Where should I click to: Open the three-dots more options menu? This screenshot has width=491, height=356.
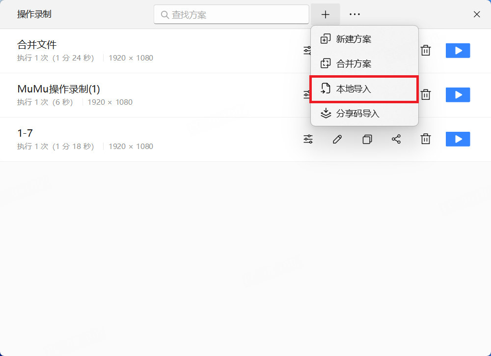point(355,14)
